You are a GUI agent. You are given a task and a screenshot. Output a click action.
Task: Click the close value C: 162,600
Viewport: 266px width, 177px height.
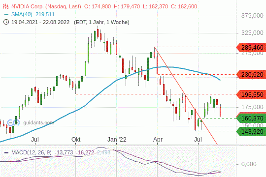coord(184,6)
